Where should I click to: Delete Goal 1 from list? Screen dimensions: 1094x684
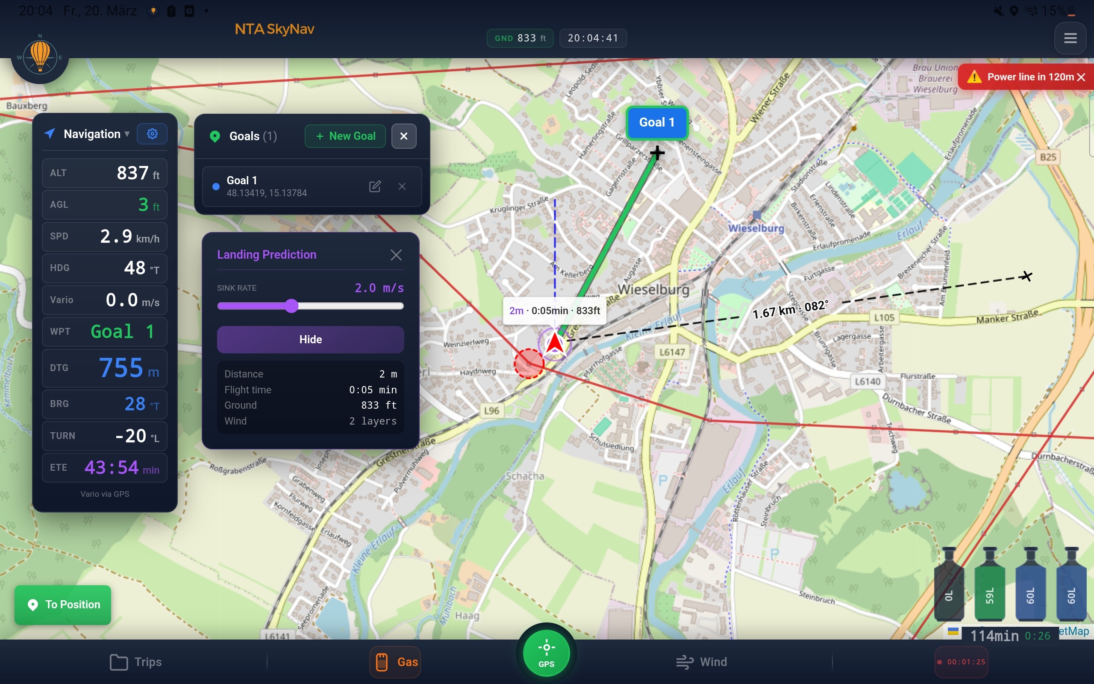[x=402, y=186]
